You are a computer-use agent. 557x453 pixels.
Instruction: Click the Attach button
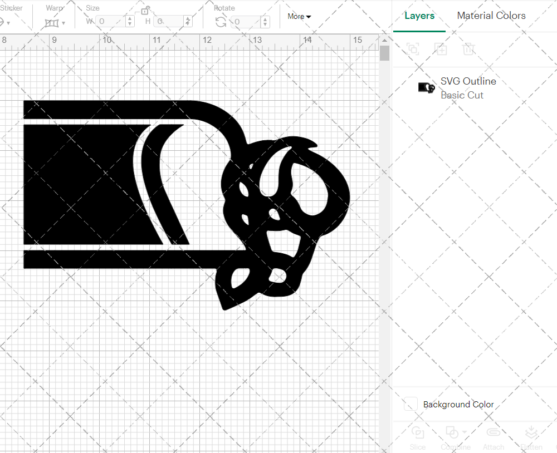point(493,438)
